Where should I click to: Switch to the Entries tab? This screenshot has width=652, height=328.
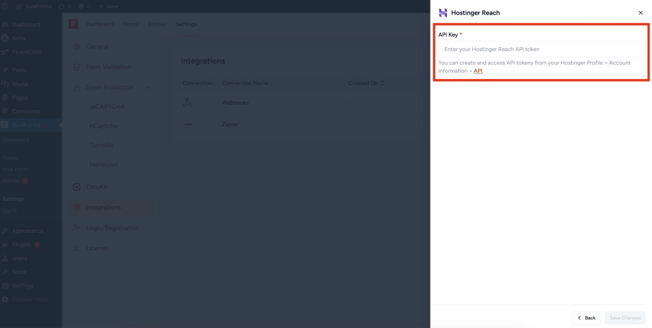pos(157,24)
